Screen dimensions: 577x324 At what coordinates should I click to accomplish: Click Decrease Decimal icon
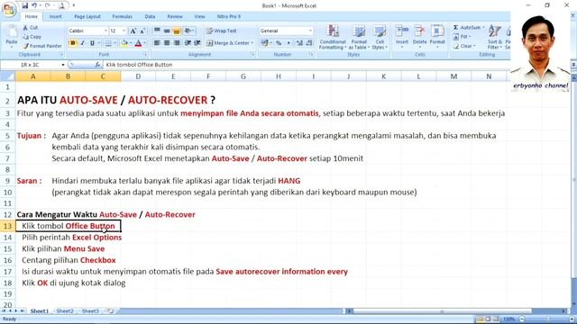point(309,43)
